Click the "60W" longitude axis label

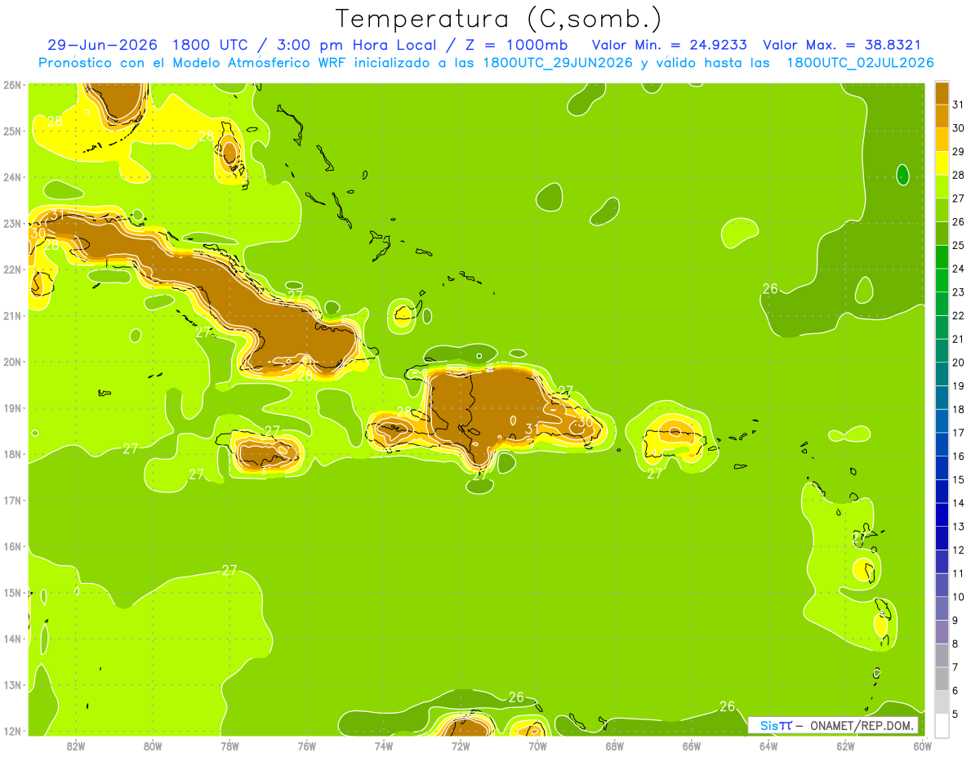[923, 746]
